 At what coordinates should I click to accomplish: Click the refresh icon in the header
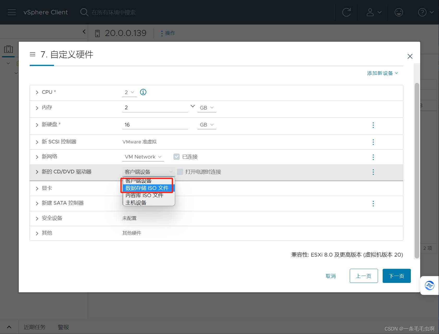pyautogui.click(x=346, y=12)
